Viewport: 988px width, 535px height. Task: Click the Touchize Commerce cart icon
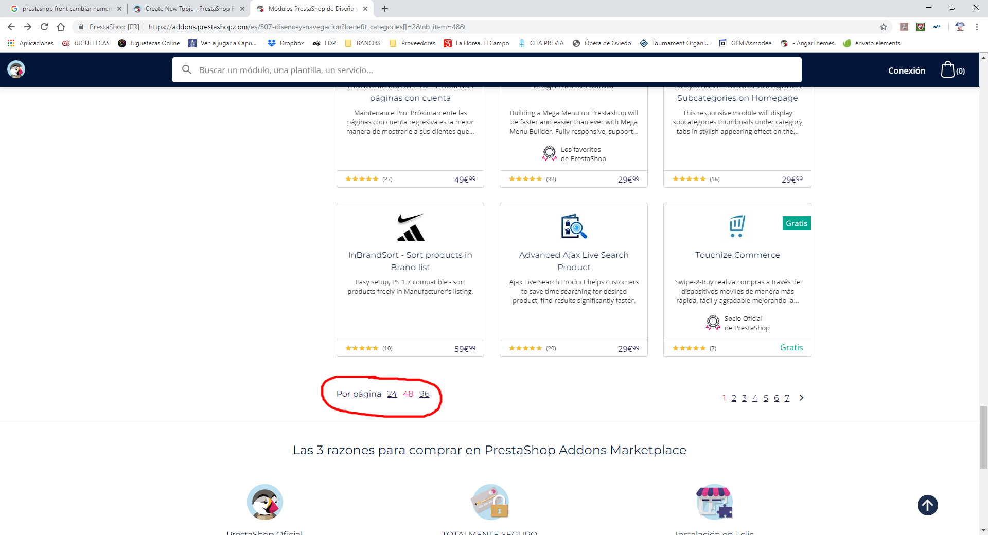click(737, 226)
